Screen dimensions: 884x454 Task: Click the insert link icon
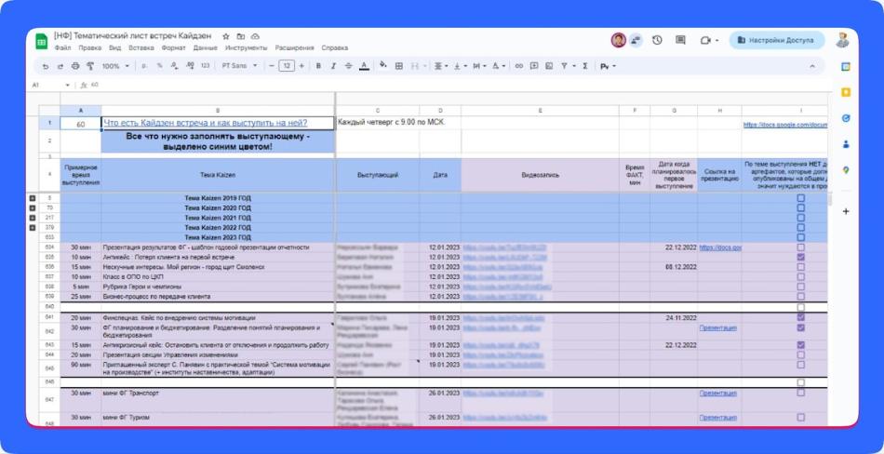pos(519,66)
